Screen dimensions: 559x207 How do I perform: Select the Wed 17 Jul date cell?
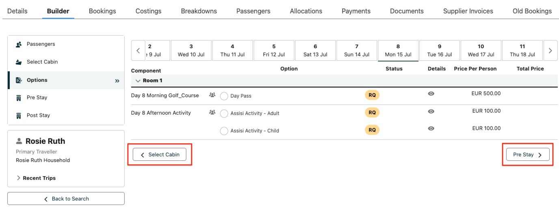click(481, 51)
